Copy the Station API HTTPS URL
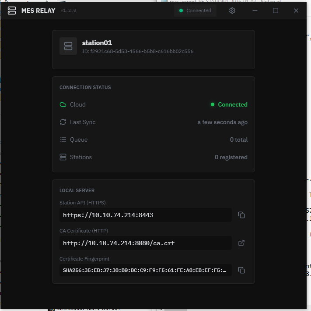The image size is (311, 311). (x=241, y=215)
